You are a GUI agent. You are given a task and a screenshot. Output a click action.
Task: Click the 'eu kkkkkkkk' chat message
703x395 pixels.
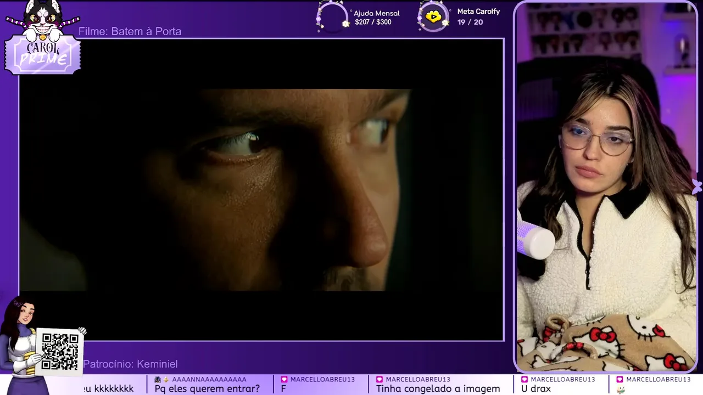click(108, 389)
